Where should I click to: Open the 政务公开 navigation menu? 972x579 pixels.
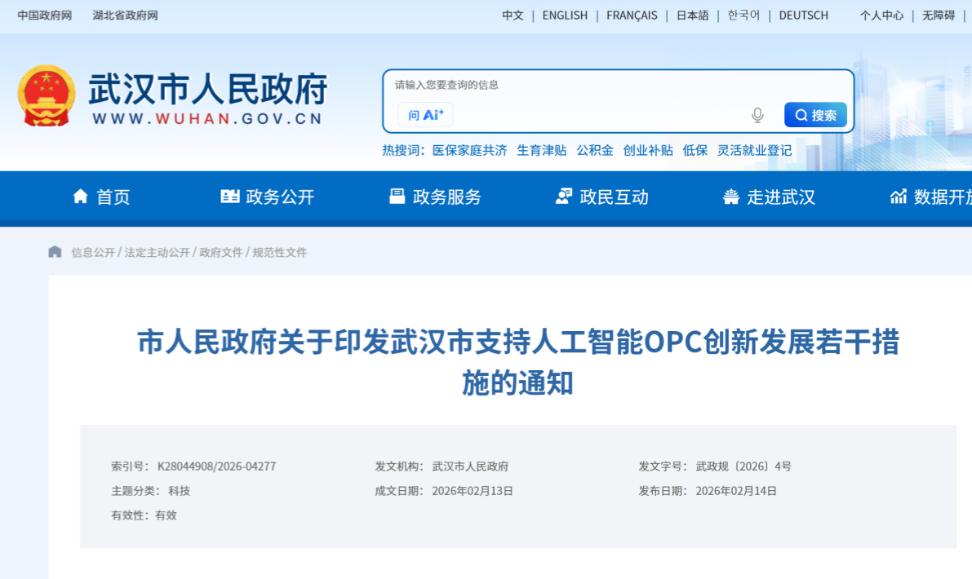click(268, 197)
